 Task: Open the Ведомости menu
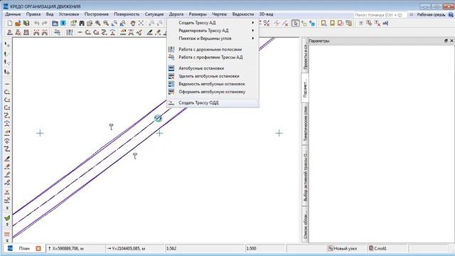(x=243, y=14)
